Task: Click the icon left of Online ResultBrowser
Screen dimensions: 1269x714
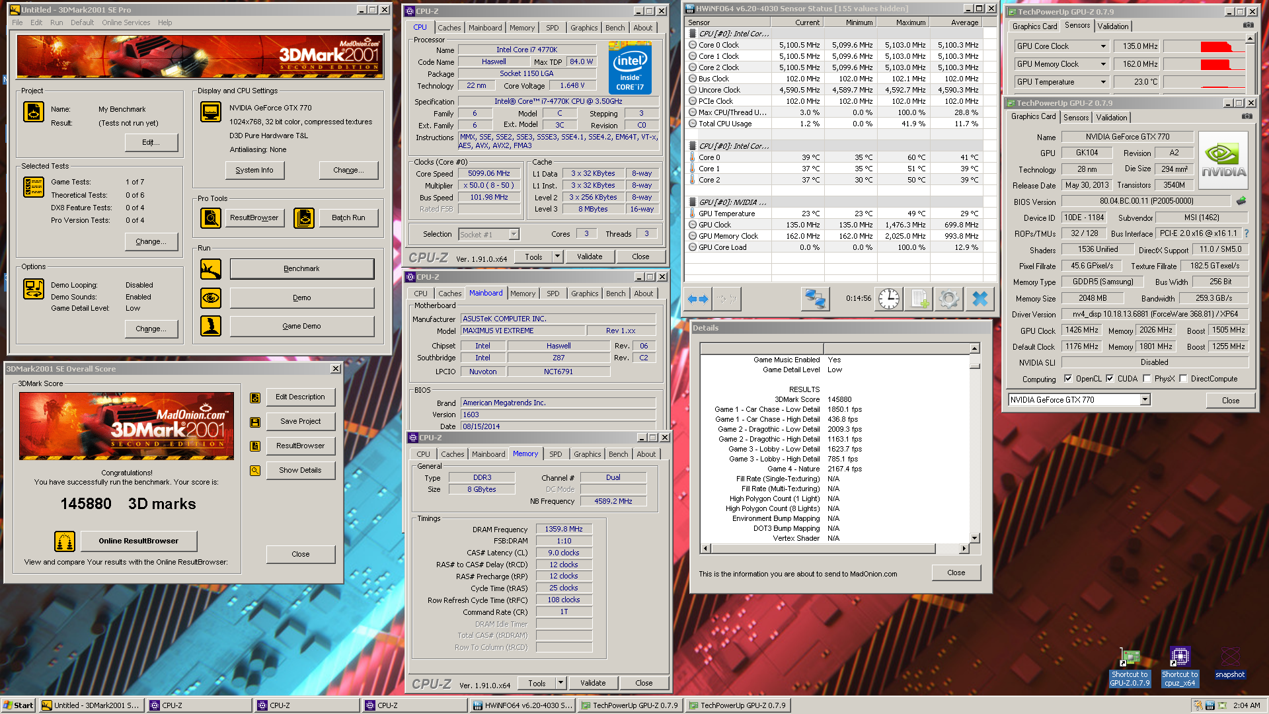Action: coord(65,541)
